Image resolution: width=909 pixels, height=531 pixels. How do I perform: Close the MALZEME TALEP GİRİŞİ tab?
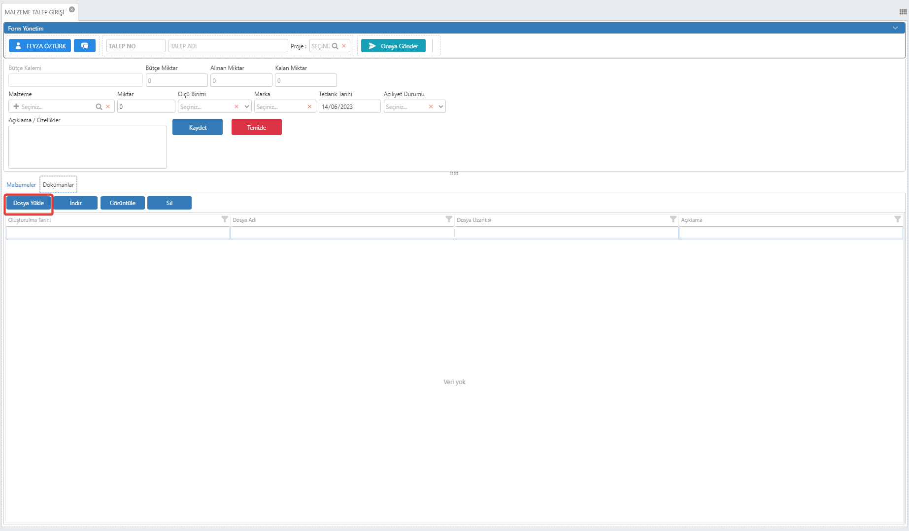[x=72, y=9]
